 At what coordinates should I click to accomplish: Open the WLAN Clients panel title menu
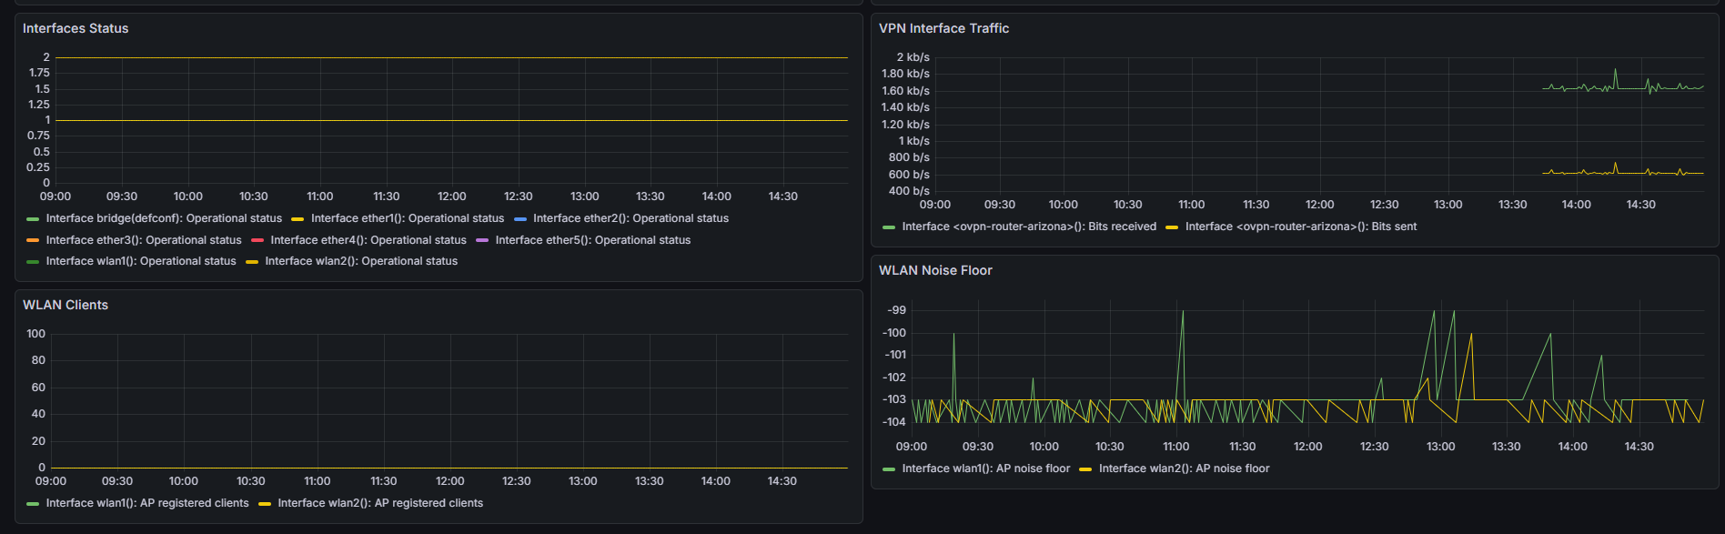(x=66, y=305)
